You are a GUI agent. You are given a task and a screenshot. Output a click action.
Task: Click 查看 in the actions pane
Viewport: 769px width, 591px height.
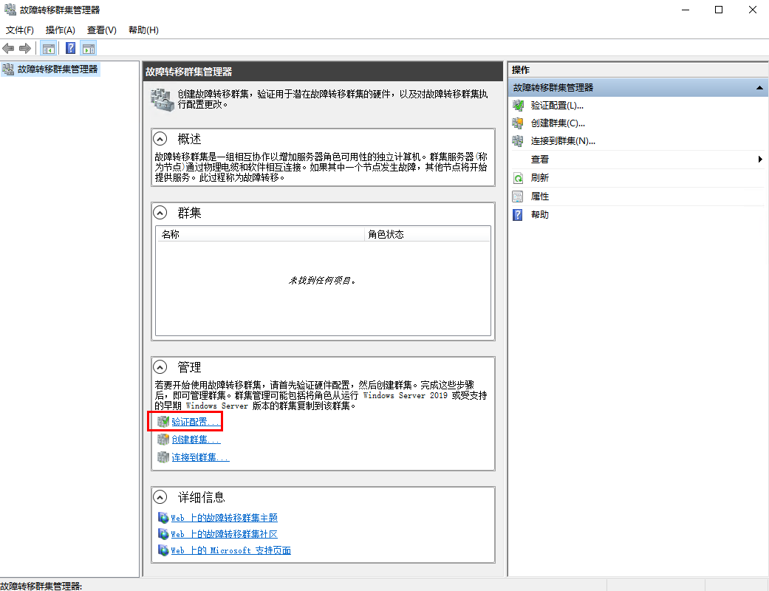539,159
